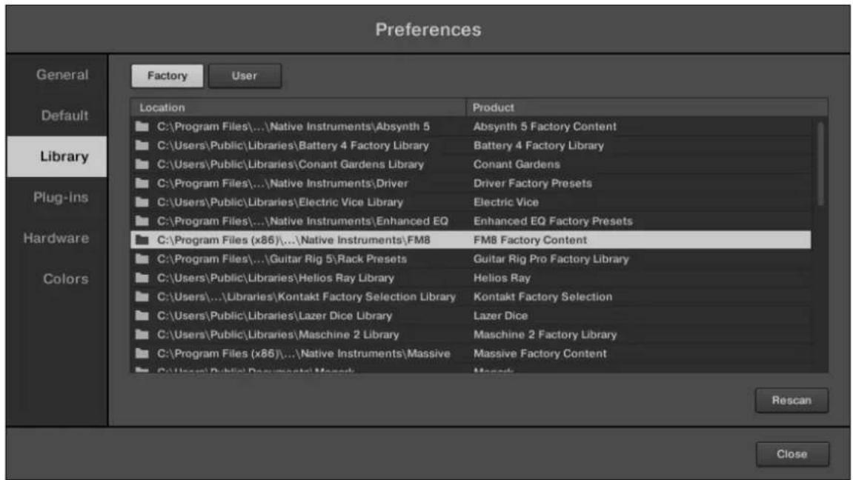853x480 pixels.
Task: Click Conant Gardens Library location path
Action: [290, 164]
